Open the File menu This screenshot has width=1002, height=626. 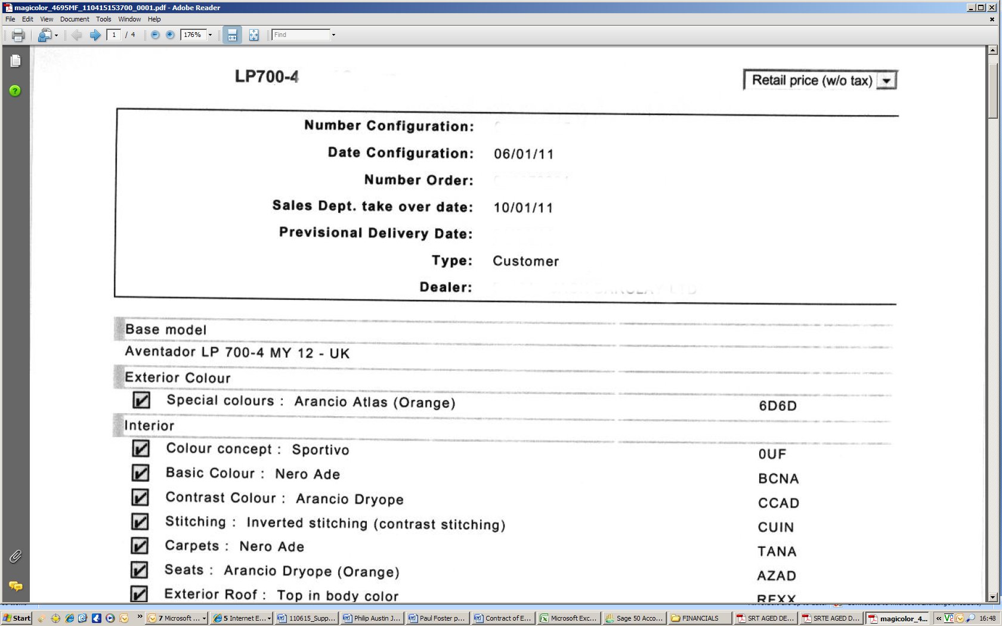(10, 19)
